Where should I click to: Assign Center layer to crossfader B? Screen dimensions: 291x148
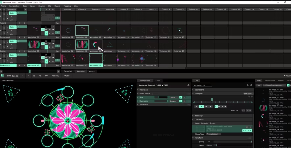(x=24, y=51)
